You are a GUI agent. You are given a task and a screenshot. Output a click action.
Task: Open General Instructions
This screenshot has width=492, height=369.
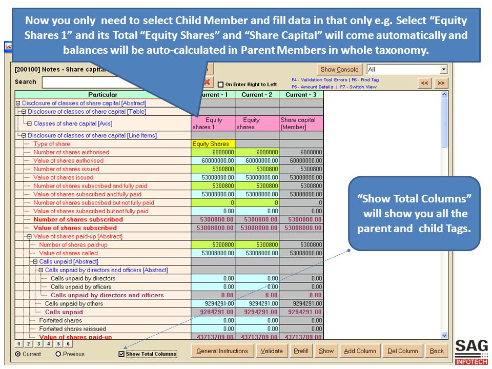(222, 351)
